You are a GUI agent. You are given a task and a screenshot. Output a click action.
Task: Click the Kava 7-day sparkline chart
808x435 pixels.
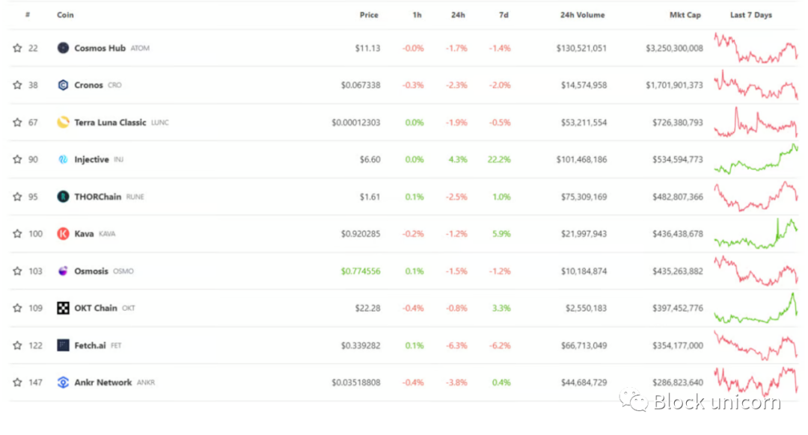(x=756, y=234)
